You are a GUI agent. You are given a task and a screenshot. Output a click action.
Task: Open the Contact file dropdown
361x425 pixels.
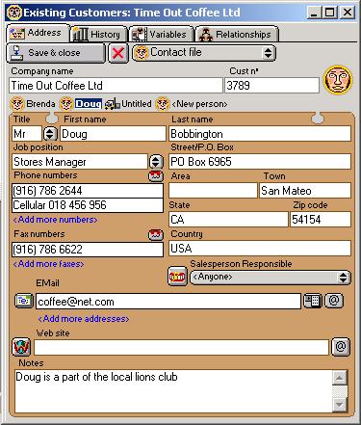pyautogui.click(x=204, y=53)
